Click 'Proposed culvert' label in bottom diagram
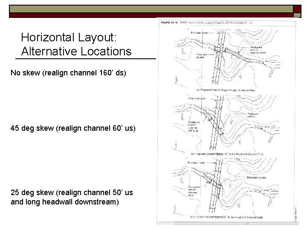 (x=256, y=178)
